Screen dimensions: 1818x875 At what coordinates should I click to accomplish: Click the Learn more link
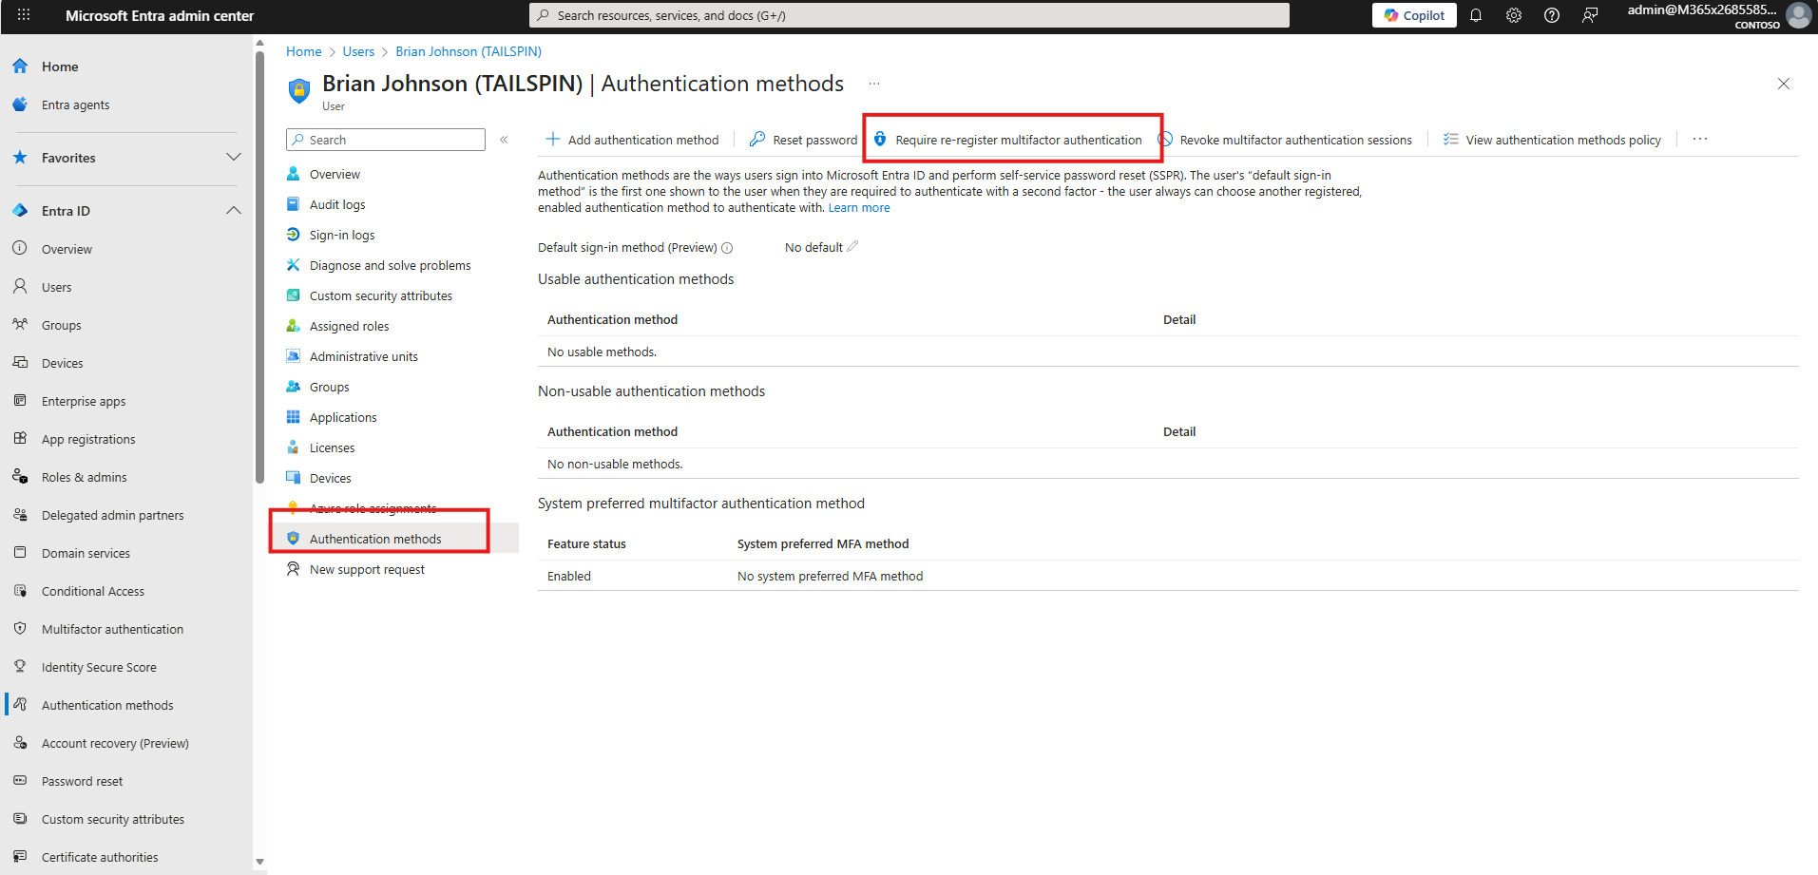pyautogui.click(x=859, y=208)
